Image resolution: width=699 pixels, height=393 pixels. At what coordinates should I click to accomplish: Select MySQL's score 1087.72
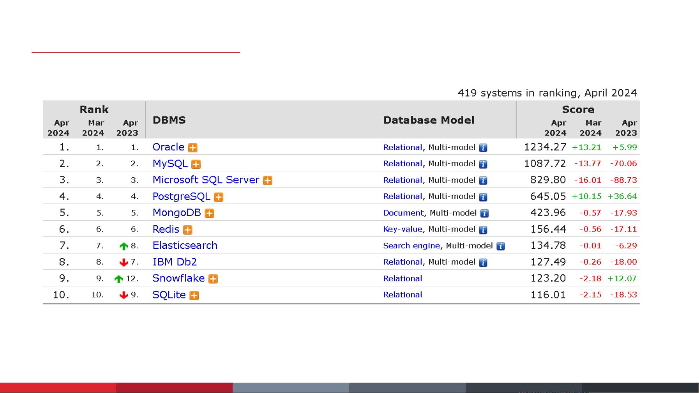pyautogui.click(x=545, y=163)
